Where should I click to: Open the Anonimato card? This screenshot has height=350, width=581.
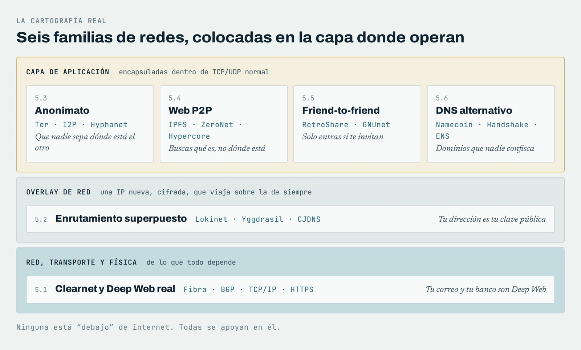[90, 124]
